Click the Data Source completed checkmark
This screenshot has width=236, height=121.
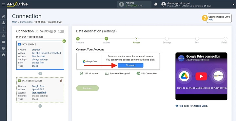coord(64,41)
